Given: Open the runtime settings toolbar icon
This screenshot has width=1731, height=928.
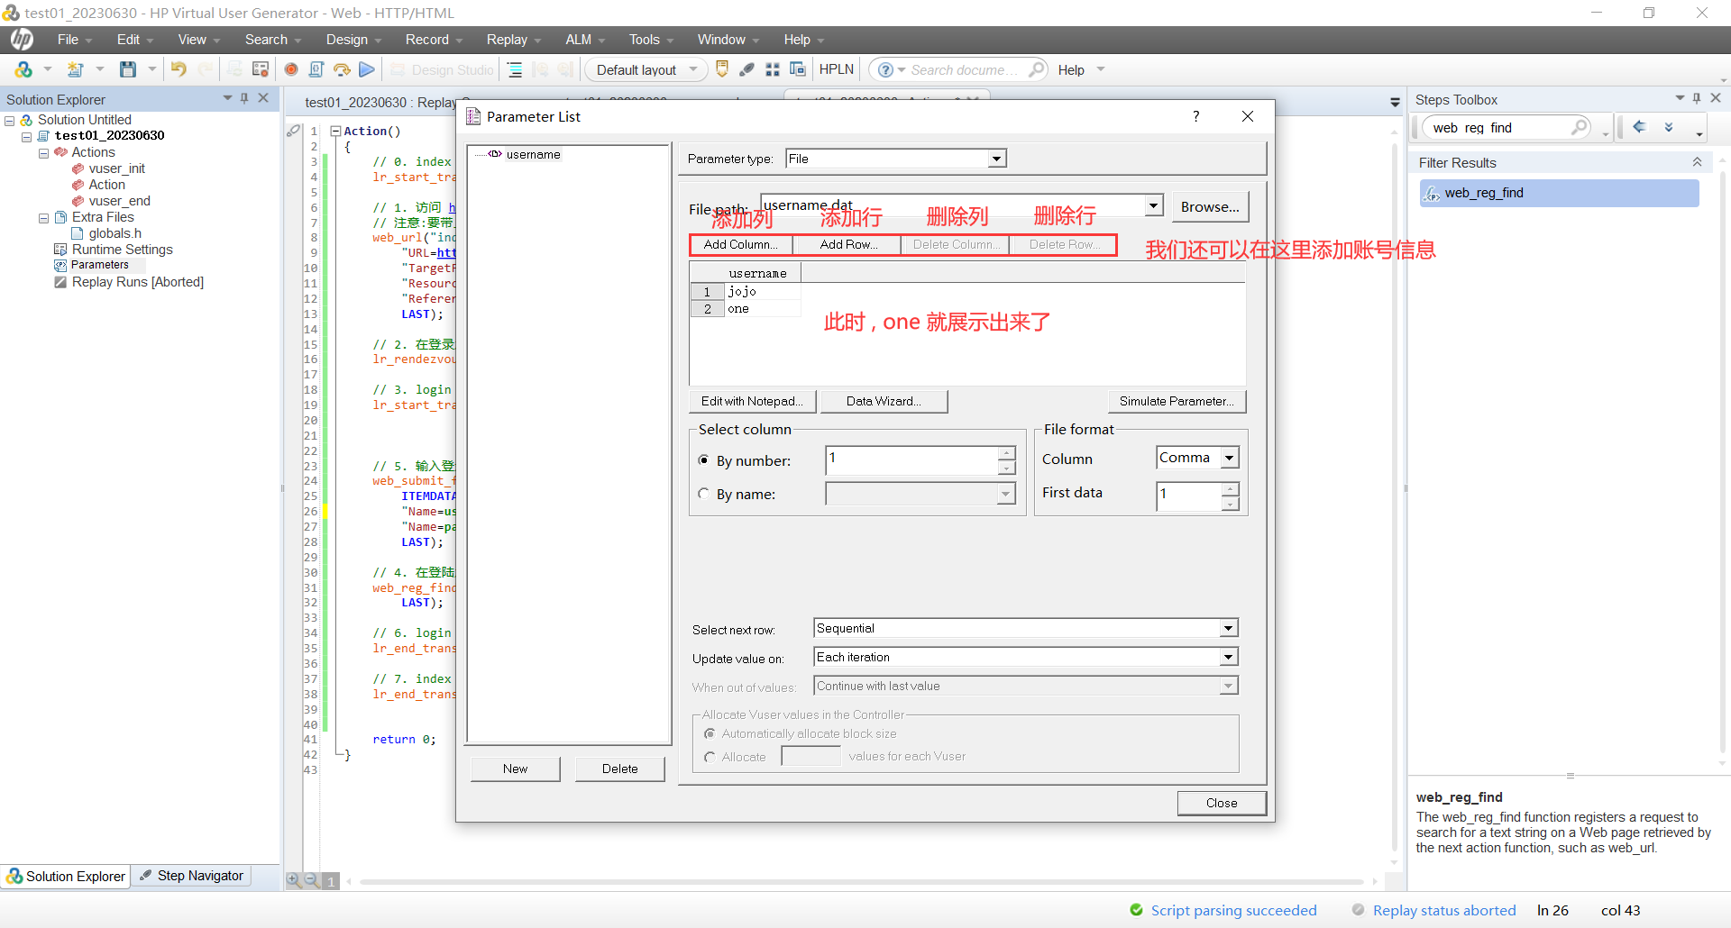Looking at the screenshot, I should 261,69.
